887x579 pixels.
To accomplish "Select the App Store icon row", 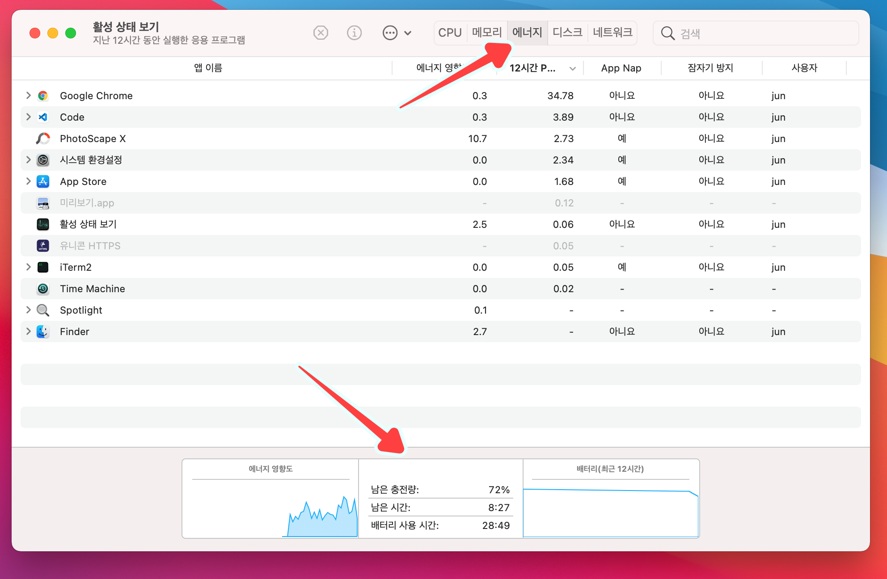I will point(43,181).
